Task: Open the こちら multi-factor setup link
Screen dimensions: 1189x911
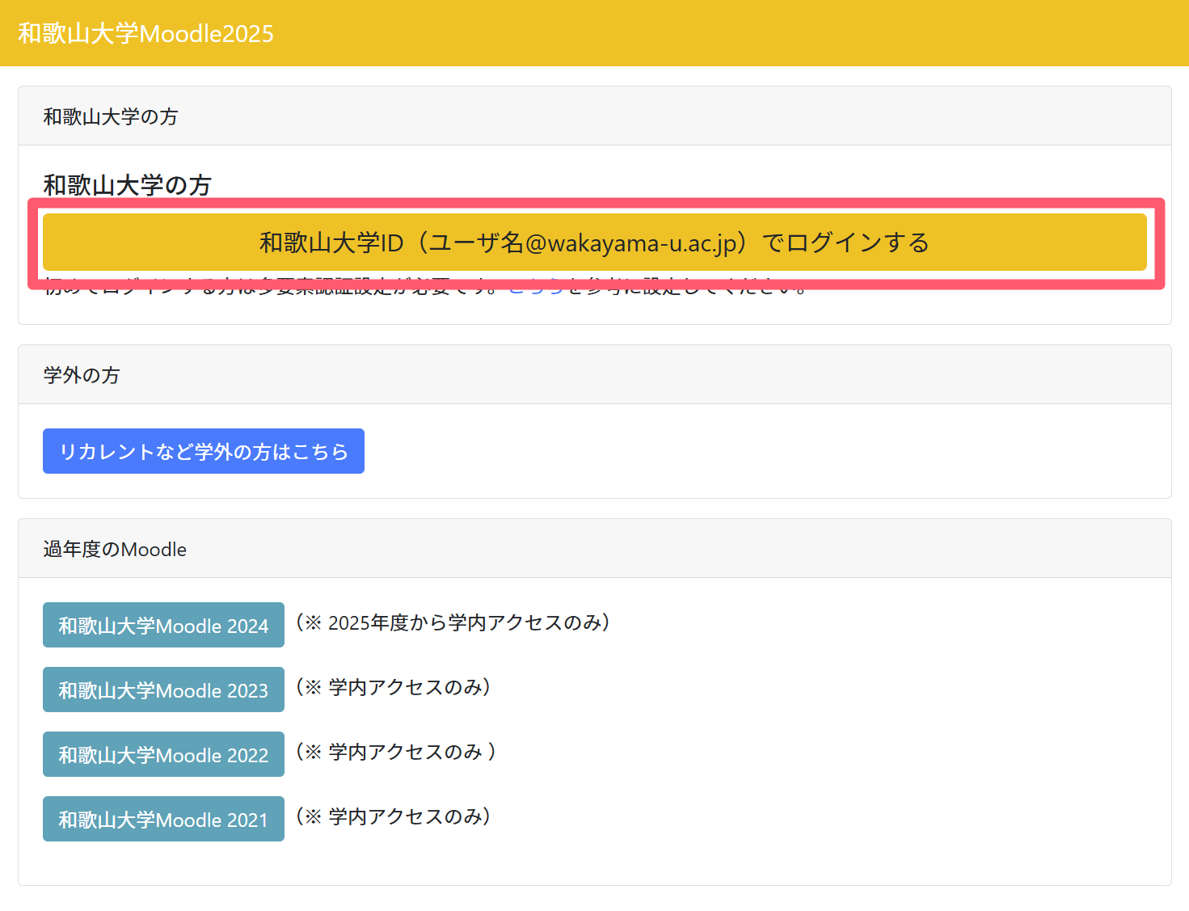Action: 535,289
